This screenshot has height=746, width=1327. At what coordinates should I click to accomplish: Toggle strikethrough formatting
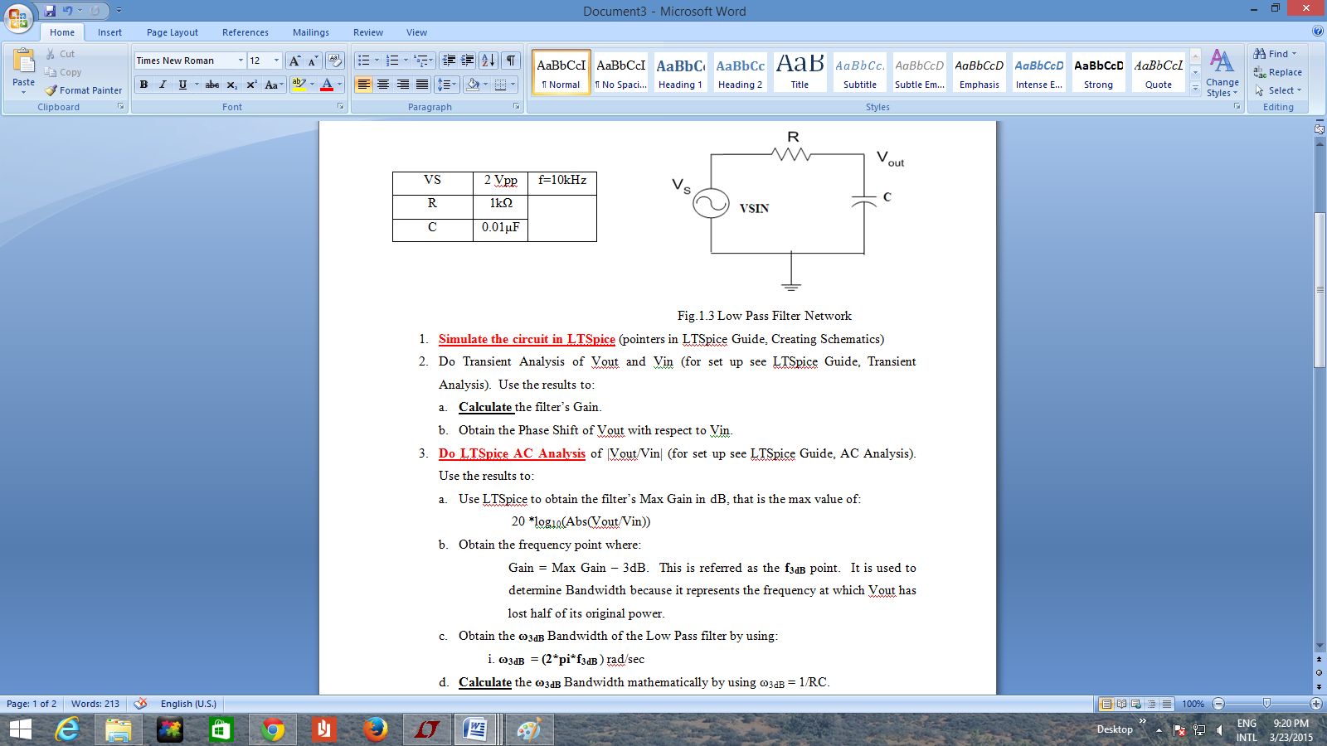pos(212,85)
